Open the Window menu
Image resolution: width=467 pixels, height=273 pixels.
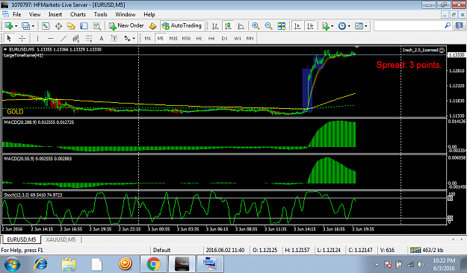click(x=126, y=14)
